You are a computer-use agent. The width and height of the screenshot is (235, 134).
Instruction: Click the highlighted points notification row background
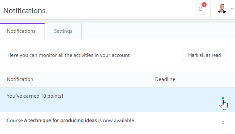coord(117,100)
